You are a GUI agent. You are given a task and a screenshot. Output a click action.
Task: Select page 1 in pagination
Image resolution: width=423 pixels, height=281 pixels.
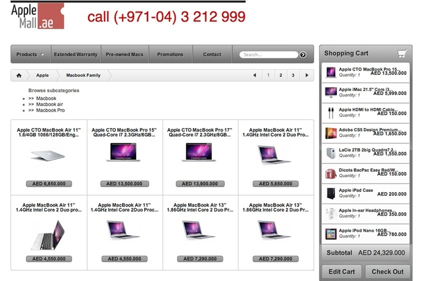coord(268,76)
